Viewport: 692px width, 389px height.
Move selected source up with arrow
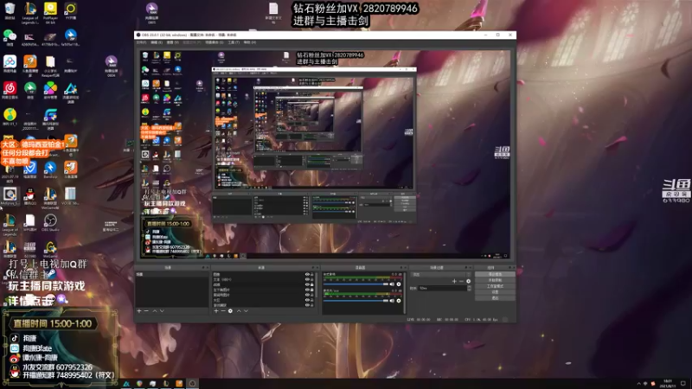(239, 311)
